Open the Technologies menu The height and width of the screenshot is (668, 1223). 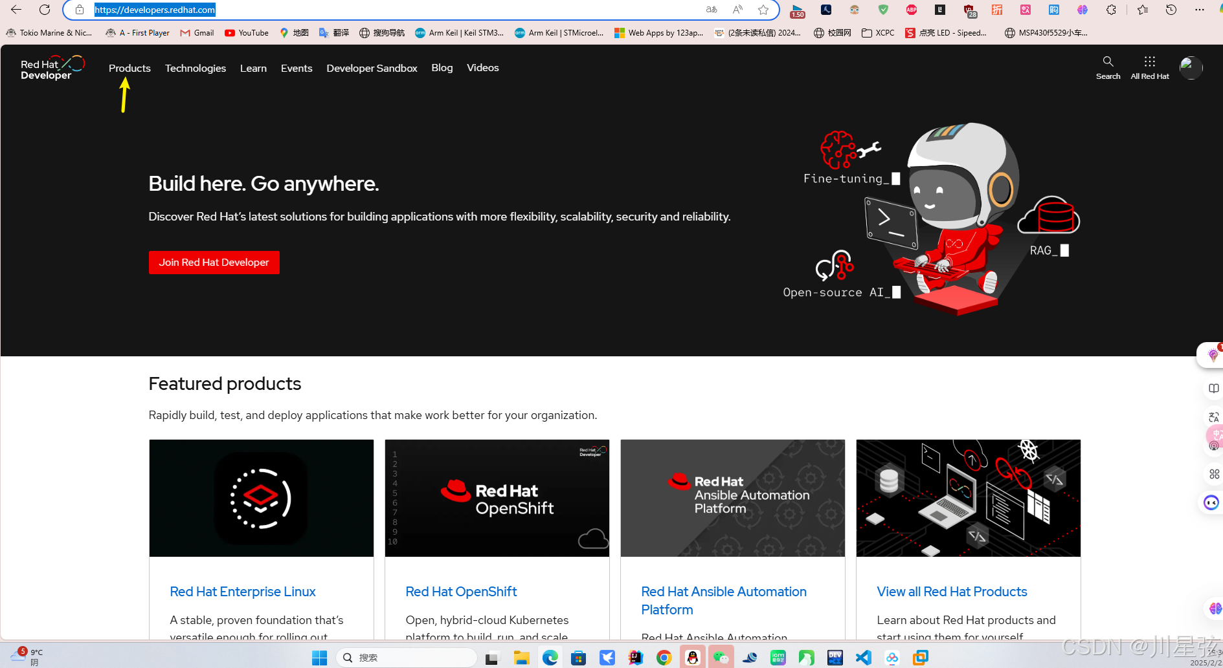click(196, 68)
